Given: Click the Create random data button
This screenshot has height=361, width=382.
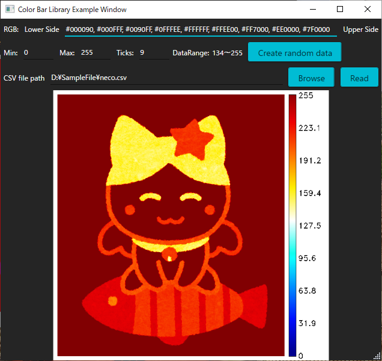Looking at the screenshot, I should (x=294, y=52).
